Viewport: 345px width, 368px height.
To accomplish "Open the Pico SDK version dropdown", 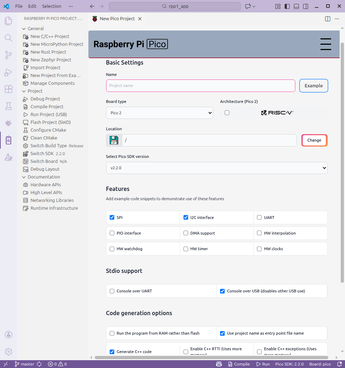I will [x=217, y=168].
